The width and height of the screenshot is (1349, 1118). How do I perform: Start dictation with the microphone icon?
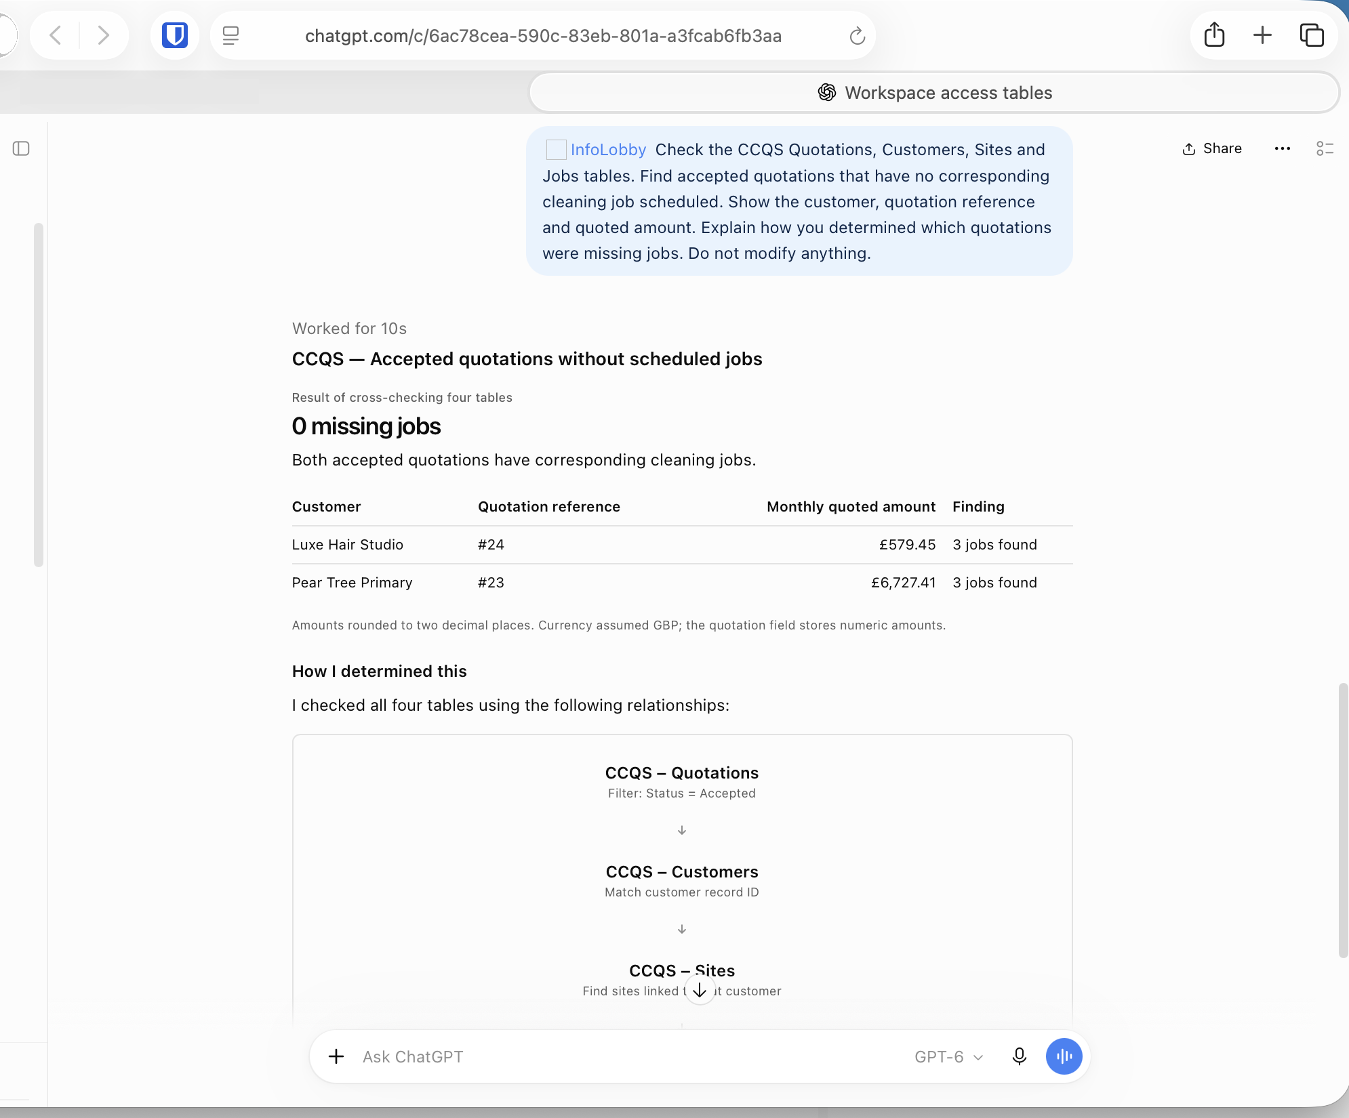click(x=1019, y=1056)
